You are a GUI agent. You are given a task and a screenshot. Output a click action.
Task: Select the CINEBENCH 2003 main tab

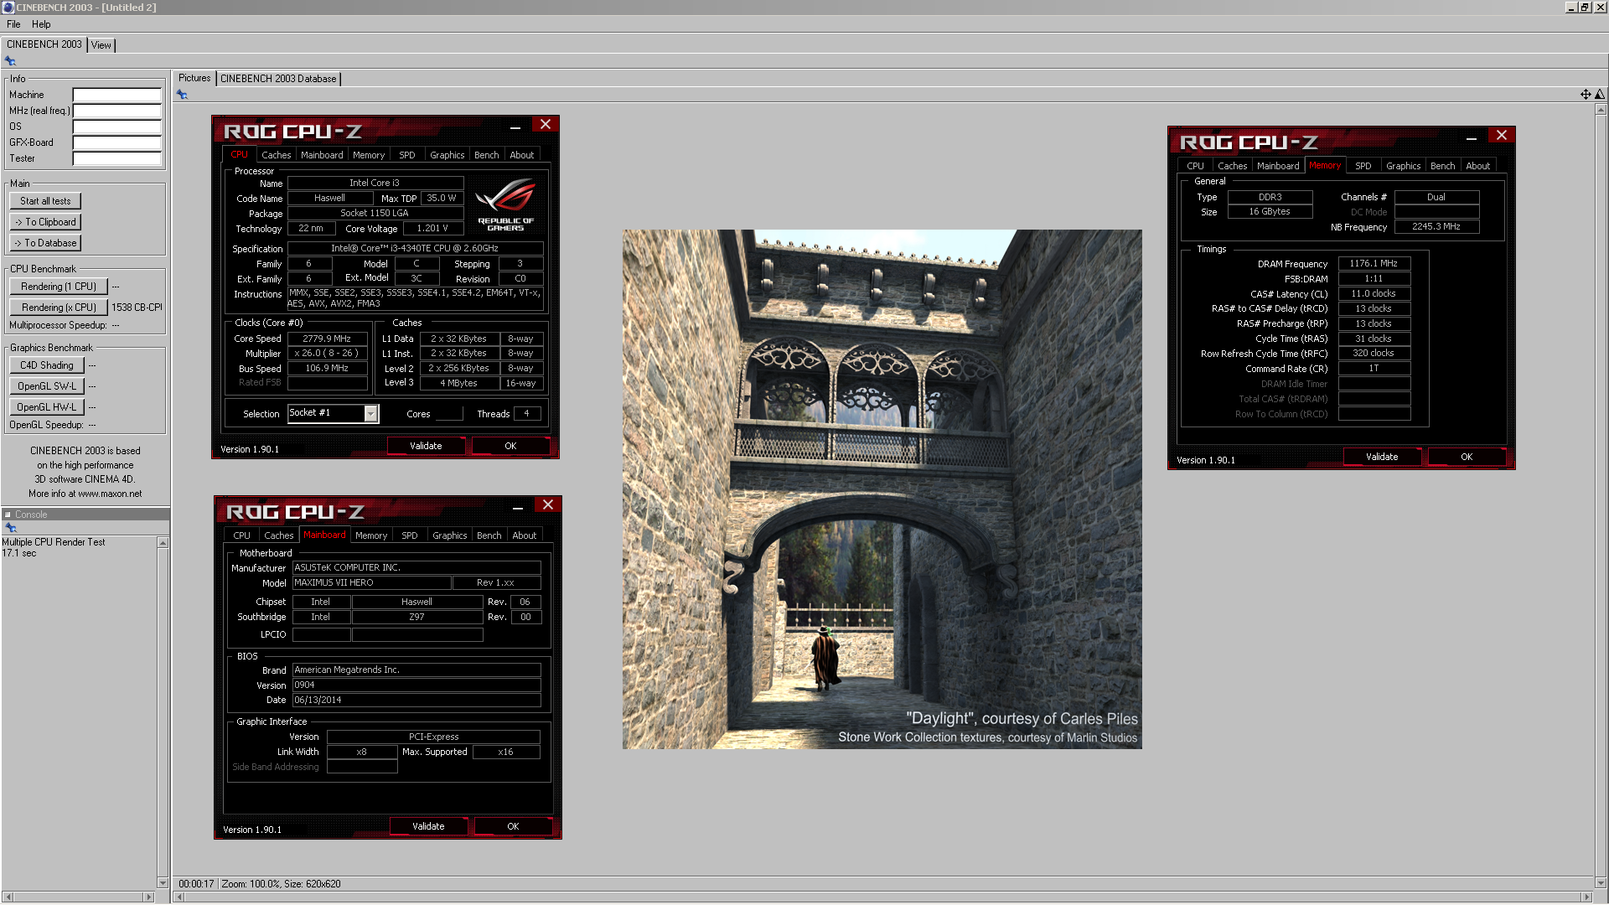44,44
